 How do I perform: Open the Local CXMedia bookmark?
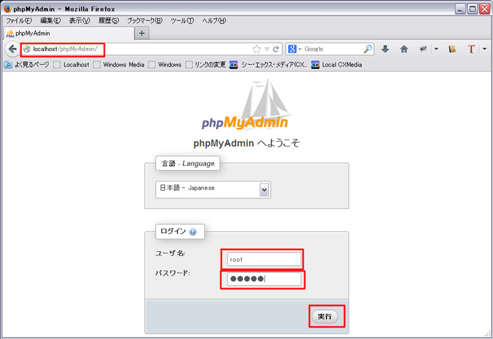click(337, 65)
